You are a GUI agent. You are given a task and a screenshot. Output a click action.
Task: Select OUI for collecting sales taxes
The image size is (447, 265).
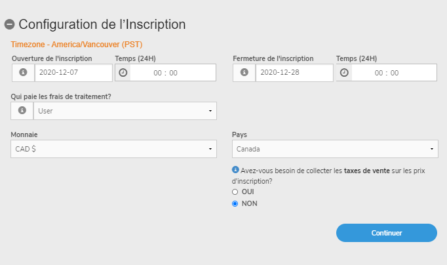[235, 192]
